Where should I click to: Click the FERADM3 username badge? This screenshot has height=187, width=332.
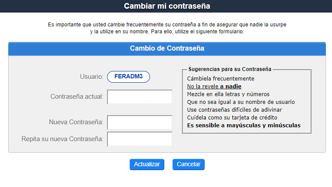tap(128, 77)
